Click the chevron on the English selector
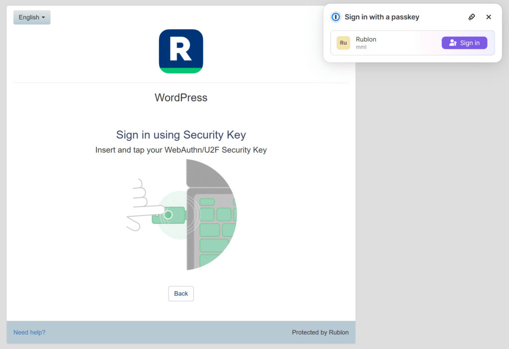The height and width of the screenshot is (349, 509). tap(44, 17)
